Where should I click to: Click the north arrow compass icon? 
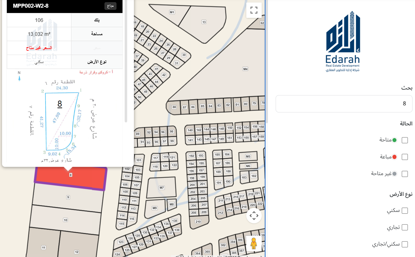click(19, 76)
